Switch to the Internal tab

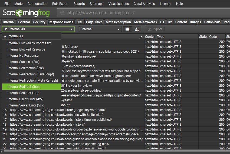pyautogui.click(x=9, y=22)
